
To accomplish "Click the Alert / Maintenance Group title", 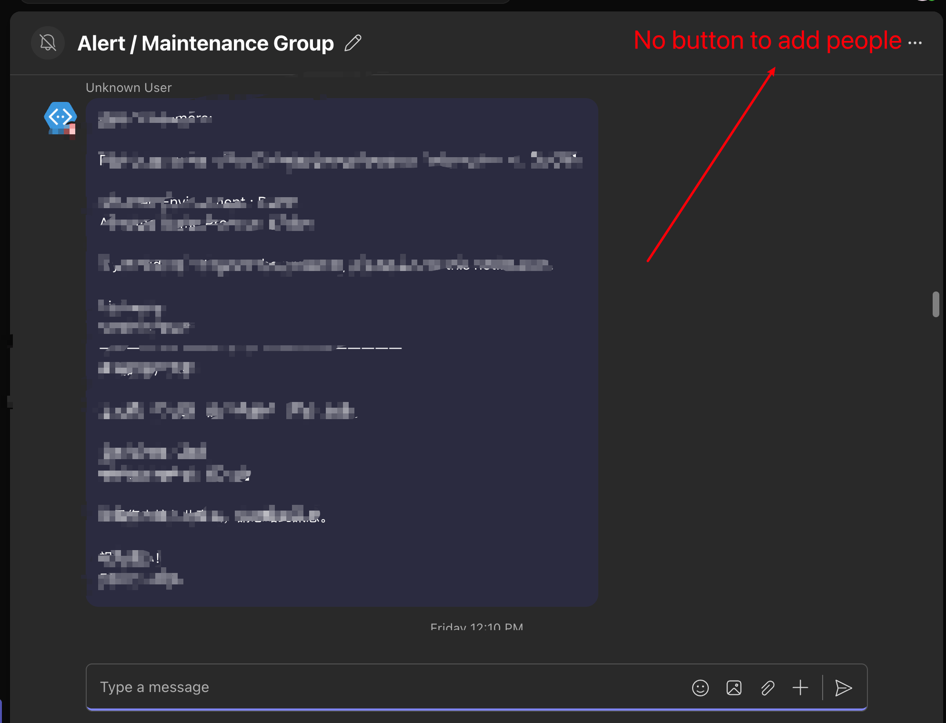I will pos(205,43).
